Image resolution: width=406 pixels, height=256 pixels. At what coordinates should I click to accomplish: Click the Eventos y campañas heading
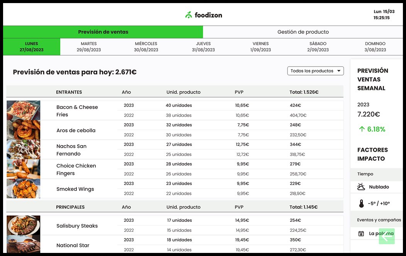379,220
